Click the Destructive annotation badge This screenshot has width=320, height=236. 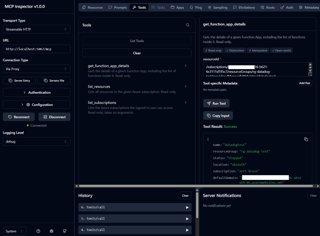(235, 50)
